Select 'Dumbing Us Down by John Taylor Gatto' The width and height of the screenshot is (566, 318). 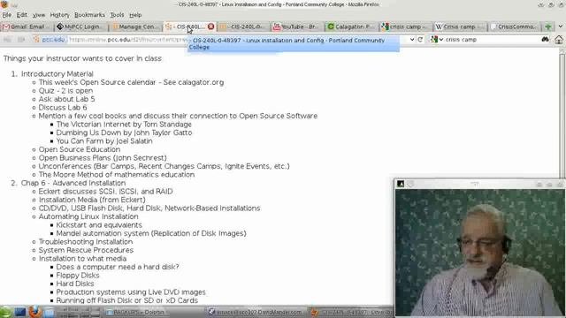(124, 132)
